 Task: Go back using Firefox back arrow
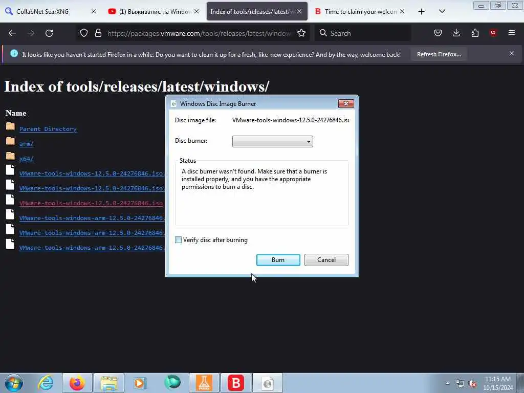pyautogui.click(x=12, y=33)
